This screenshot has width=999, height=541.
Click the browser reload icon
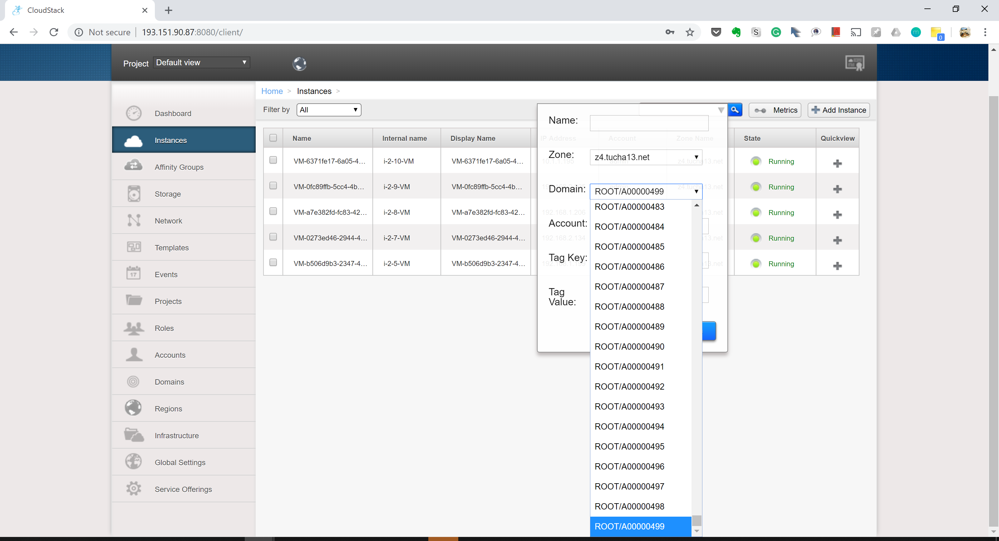pos(54,32)
